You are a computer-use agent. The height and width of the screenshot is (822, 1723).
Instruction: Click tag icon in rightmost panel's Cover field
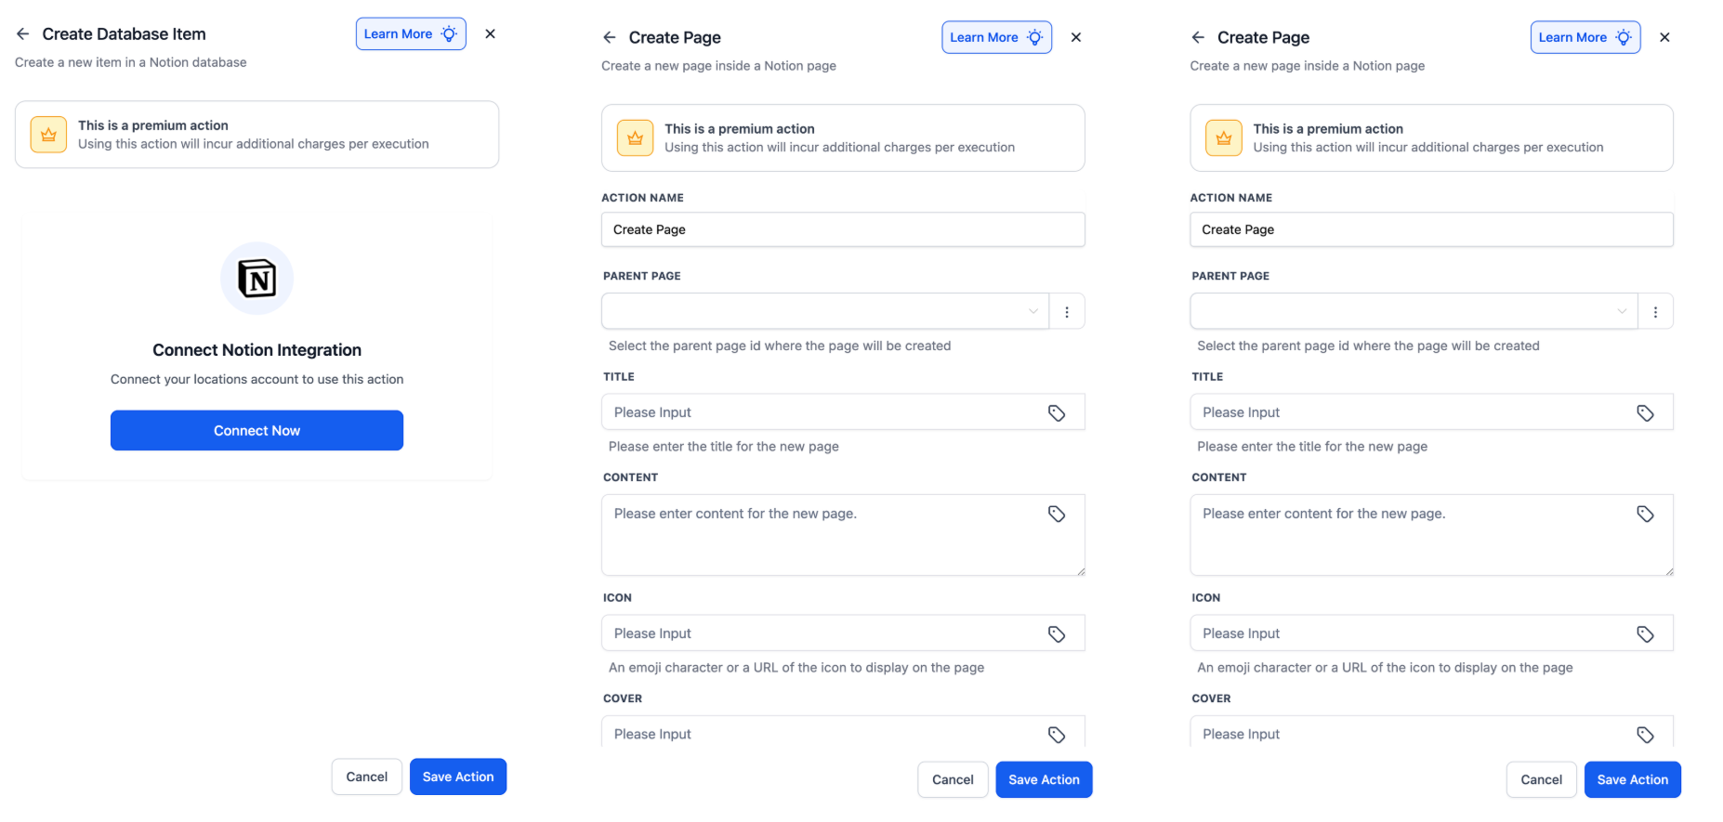[1644, 735]
